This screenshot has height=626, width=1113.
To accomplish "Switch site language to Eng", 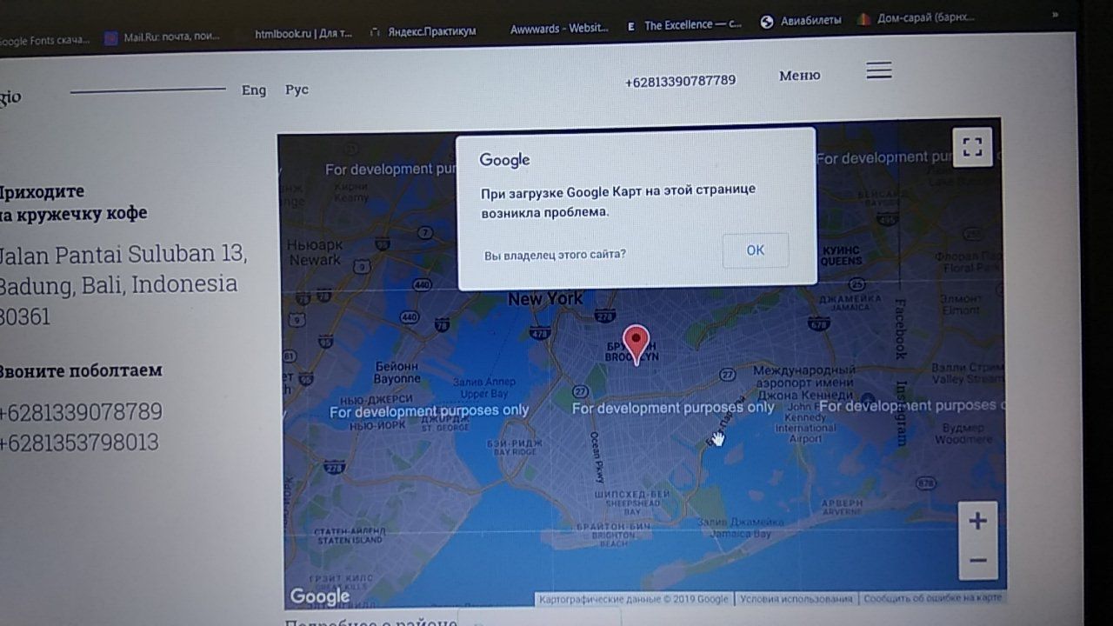I will pos(254,90).
